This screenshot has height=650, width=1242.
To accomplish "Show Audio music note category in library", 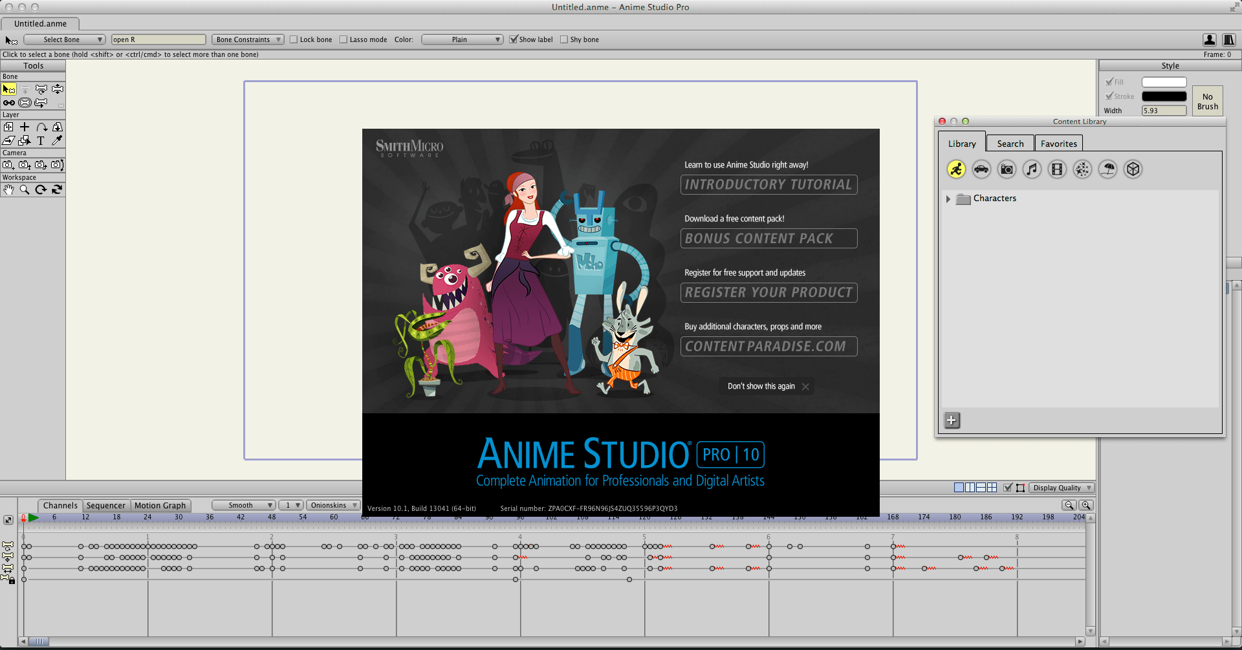I will (x=1032, y=169).
